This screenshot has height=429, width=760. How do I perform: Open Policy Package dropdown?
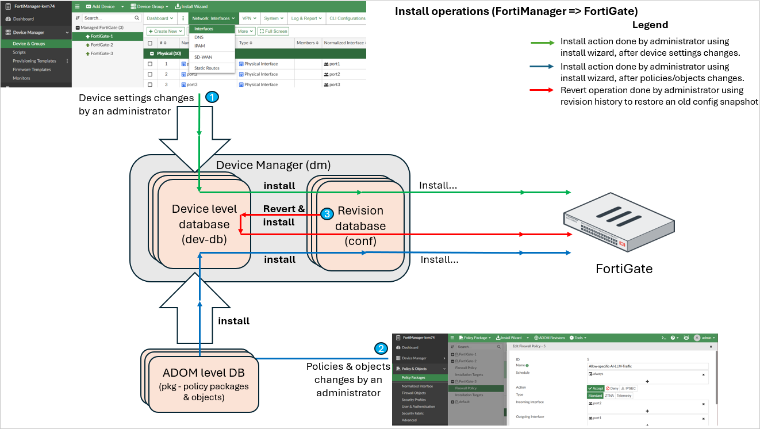pyautogui.click(x=475, y=338)
